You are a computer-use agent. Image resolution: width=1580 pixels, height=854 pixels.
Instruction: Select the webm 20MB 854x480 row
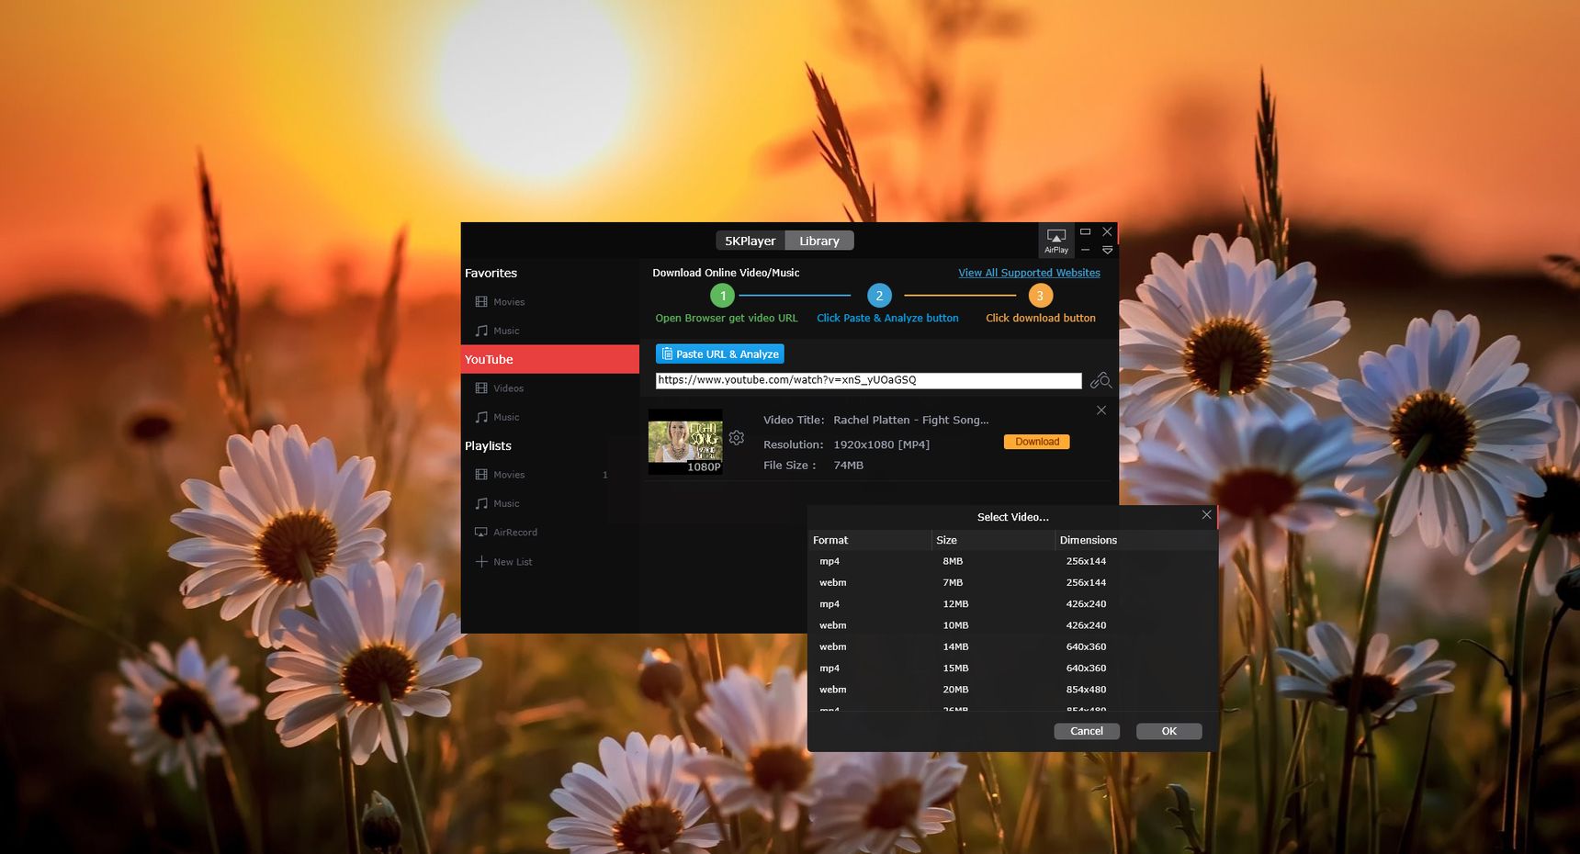click(1012, 690)
